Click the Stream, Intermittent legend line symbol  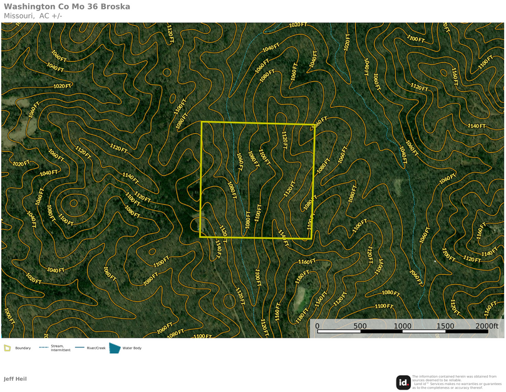pos(43,347)
